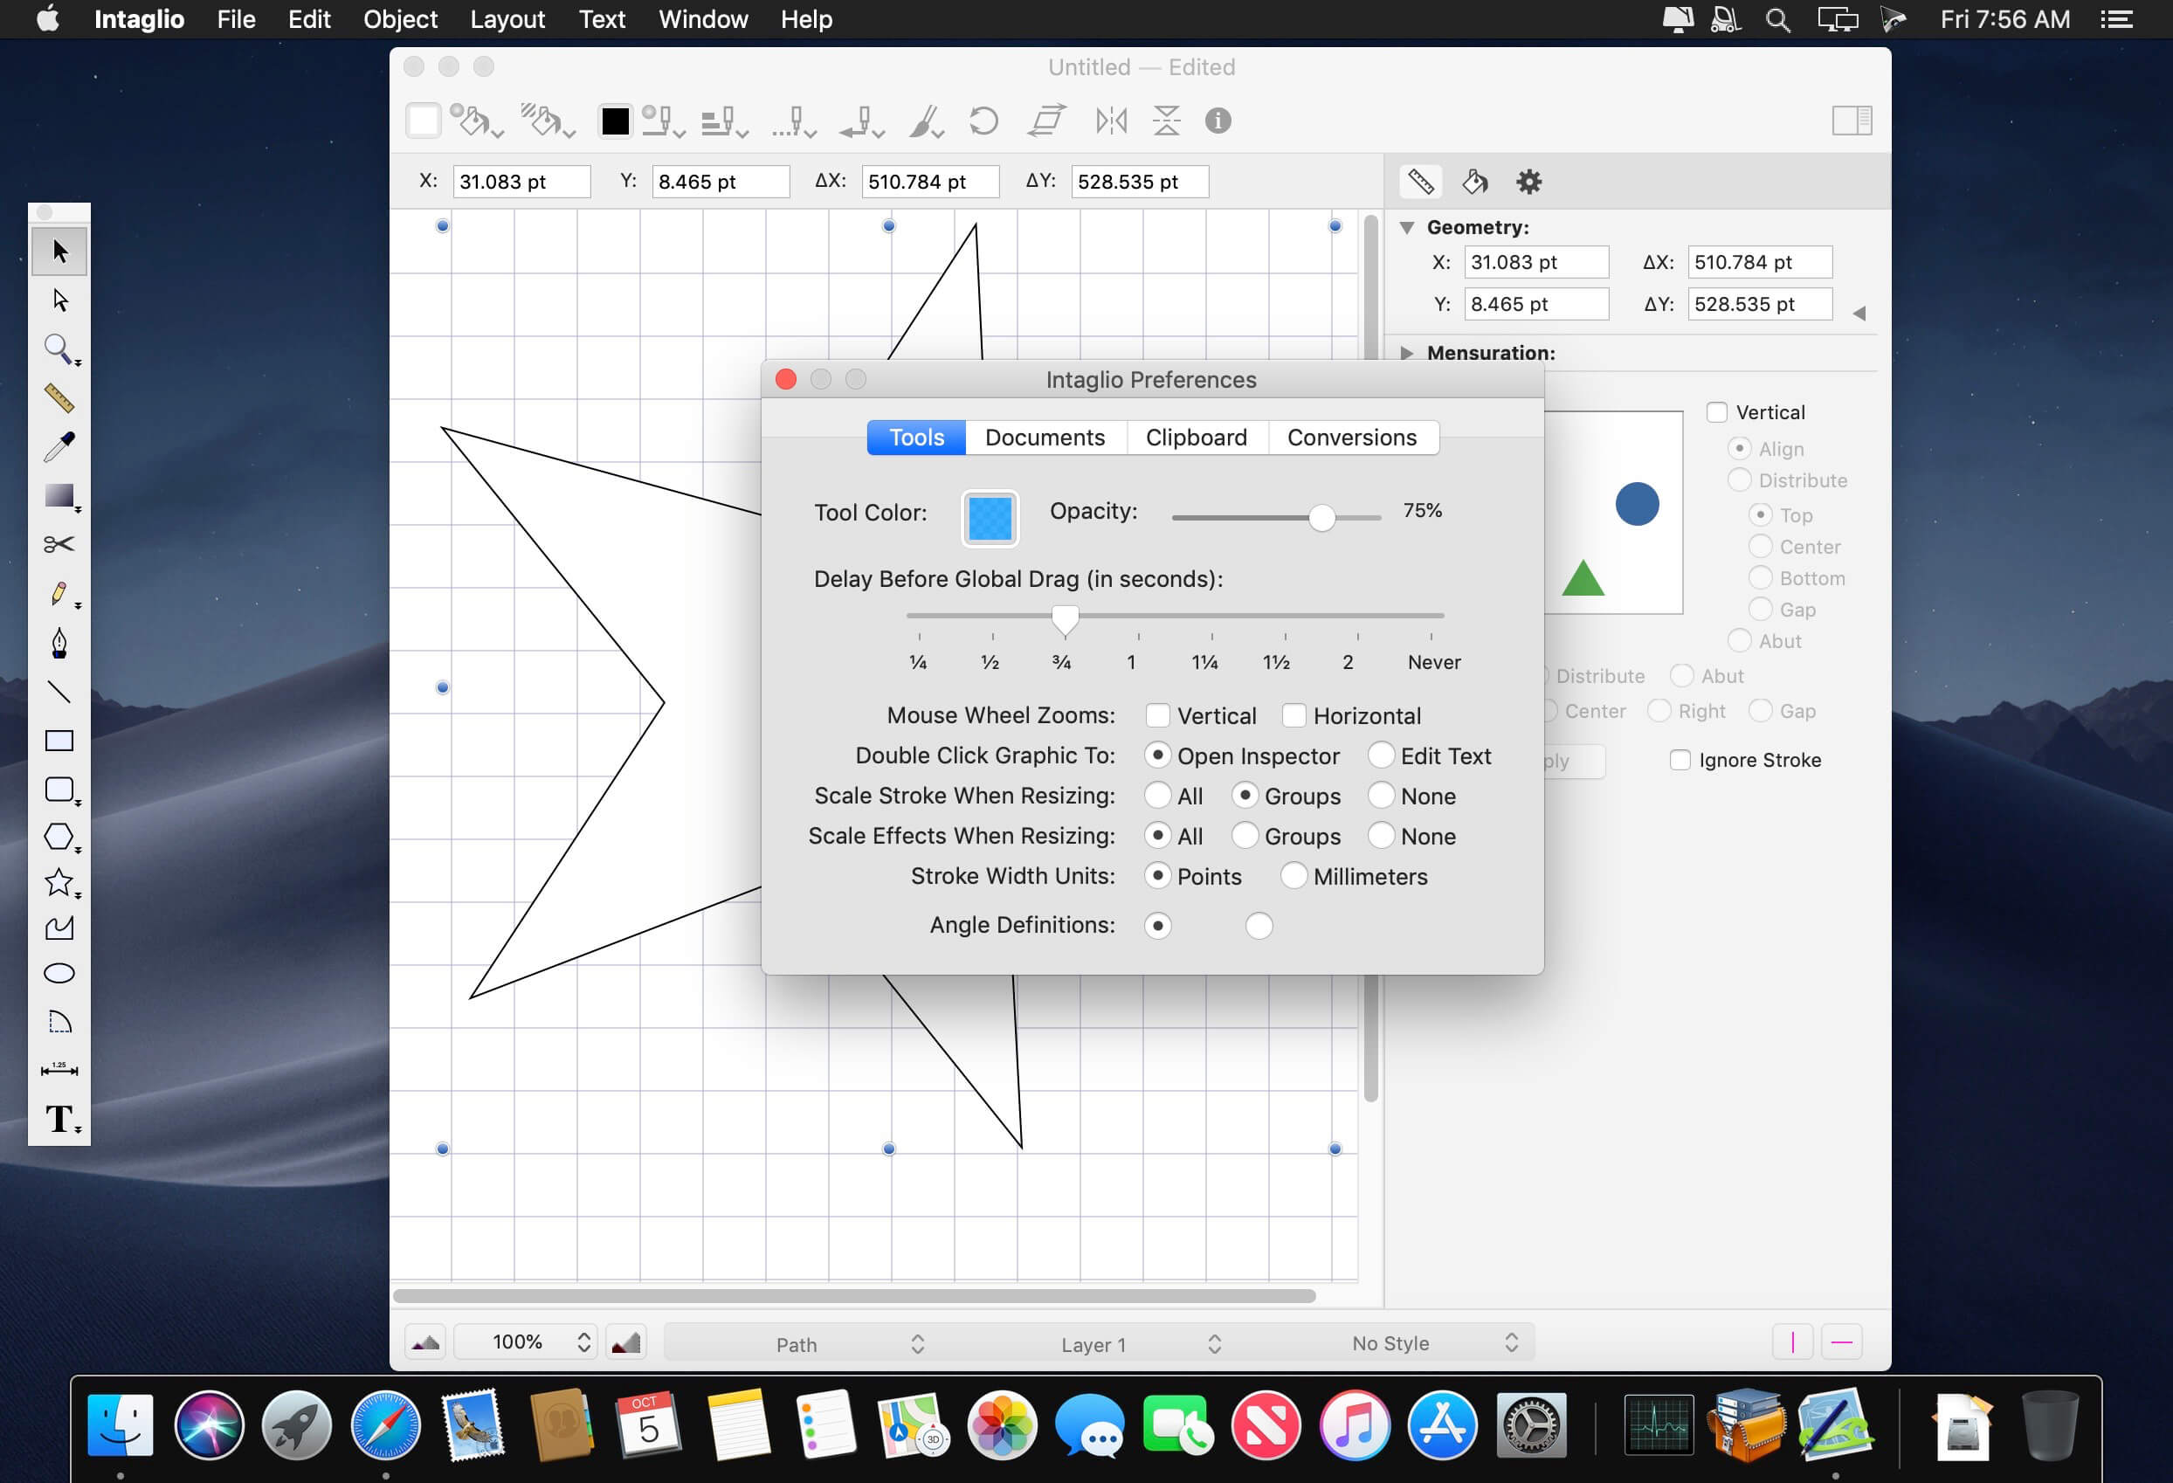This screenshot has width=2173, height=1483.
Task: Check the Vertical checkbox in inspector
Action: pos(1717,412)
